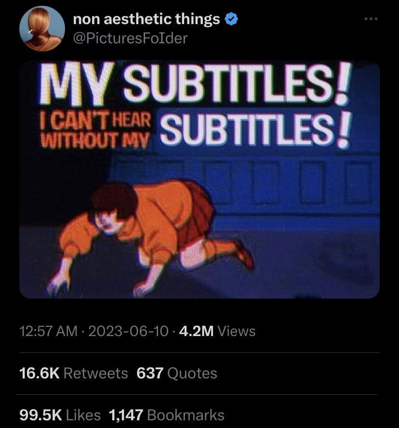Show the 637 Quotes list
Screen dimensions: 399x428
point(177,373)
